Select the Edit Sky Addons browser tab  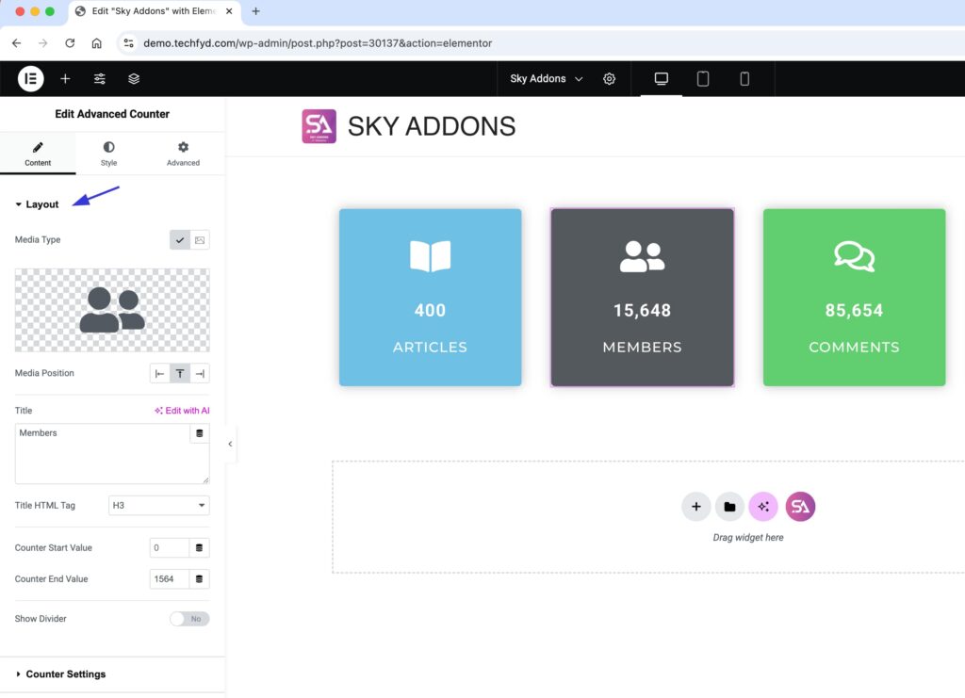(154, 11)
